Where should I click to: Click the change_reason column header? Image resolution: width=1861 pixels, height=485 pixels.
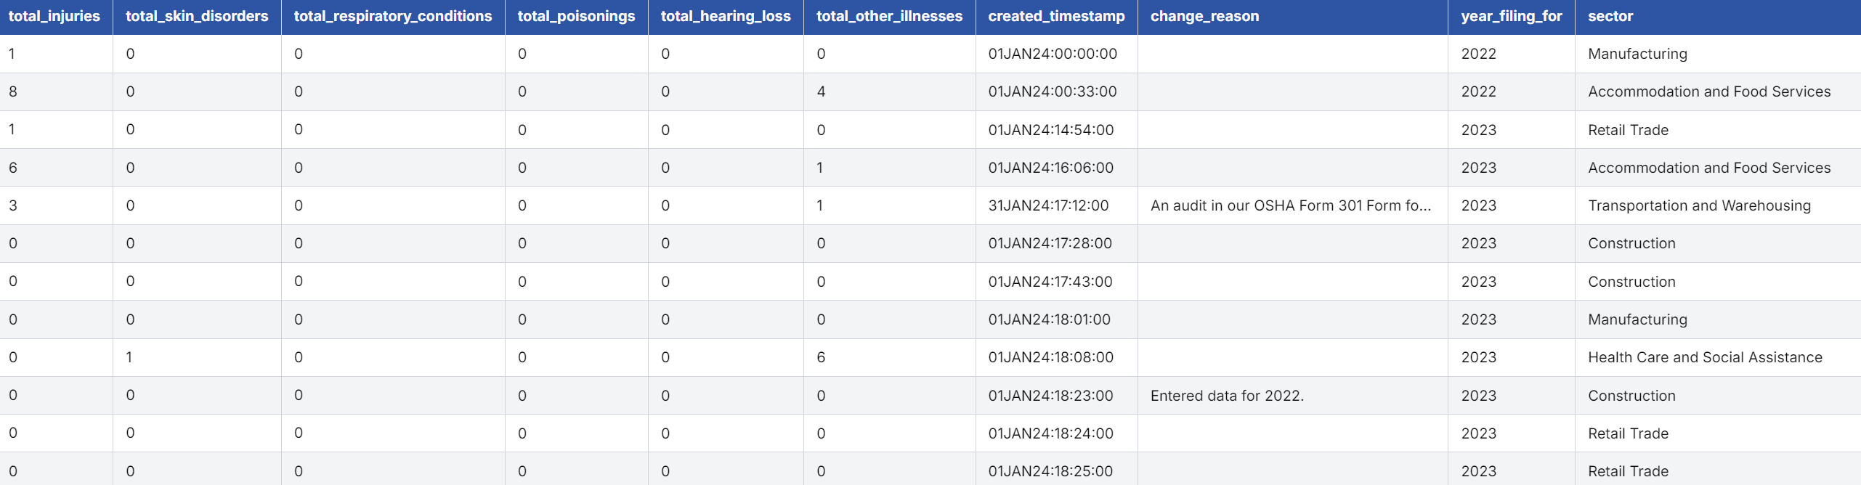click(x=1204, y=16)
